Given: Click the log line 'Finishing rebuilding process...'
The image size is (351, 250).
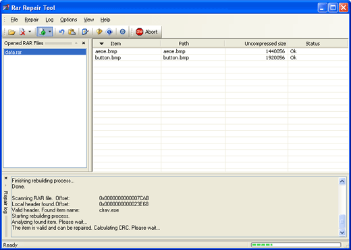Looking at the screenshot, I should click(x=43, y=181).
